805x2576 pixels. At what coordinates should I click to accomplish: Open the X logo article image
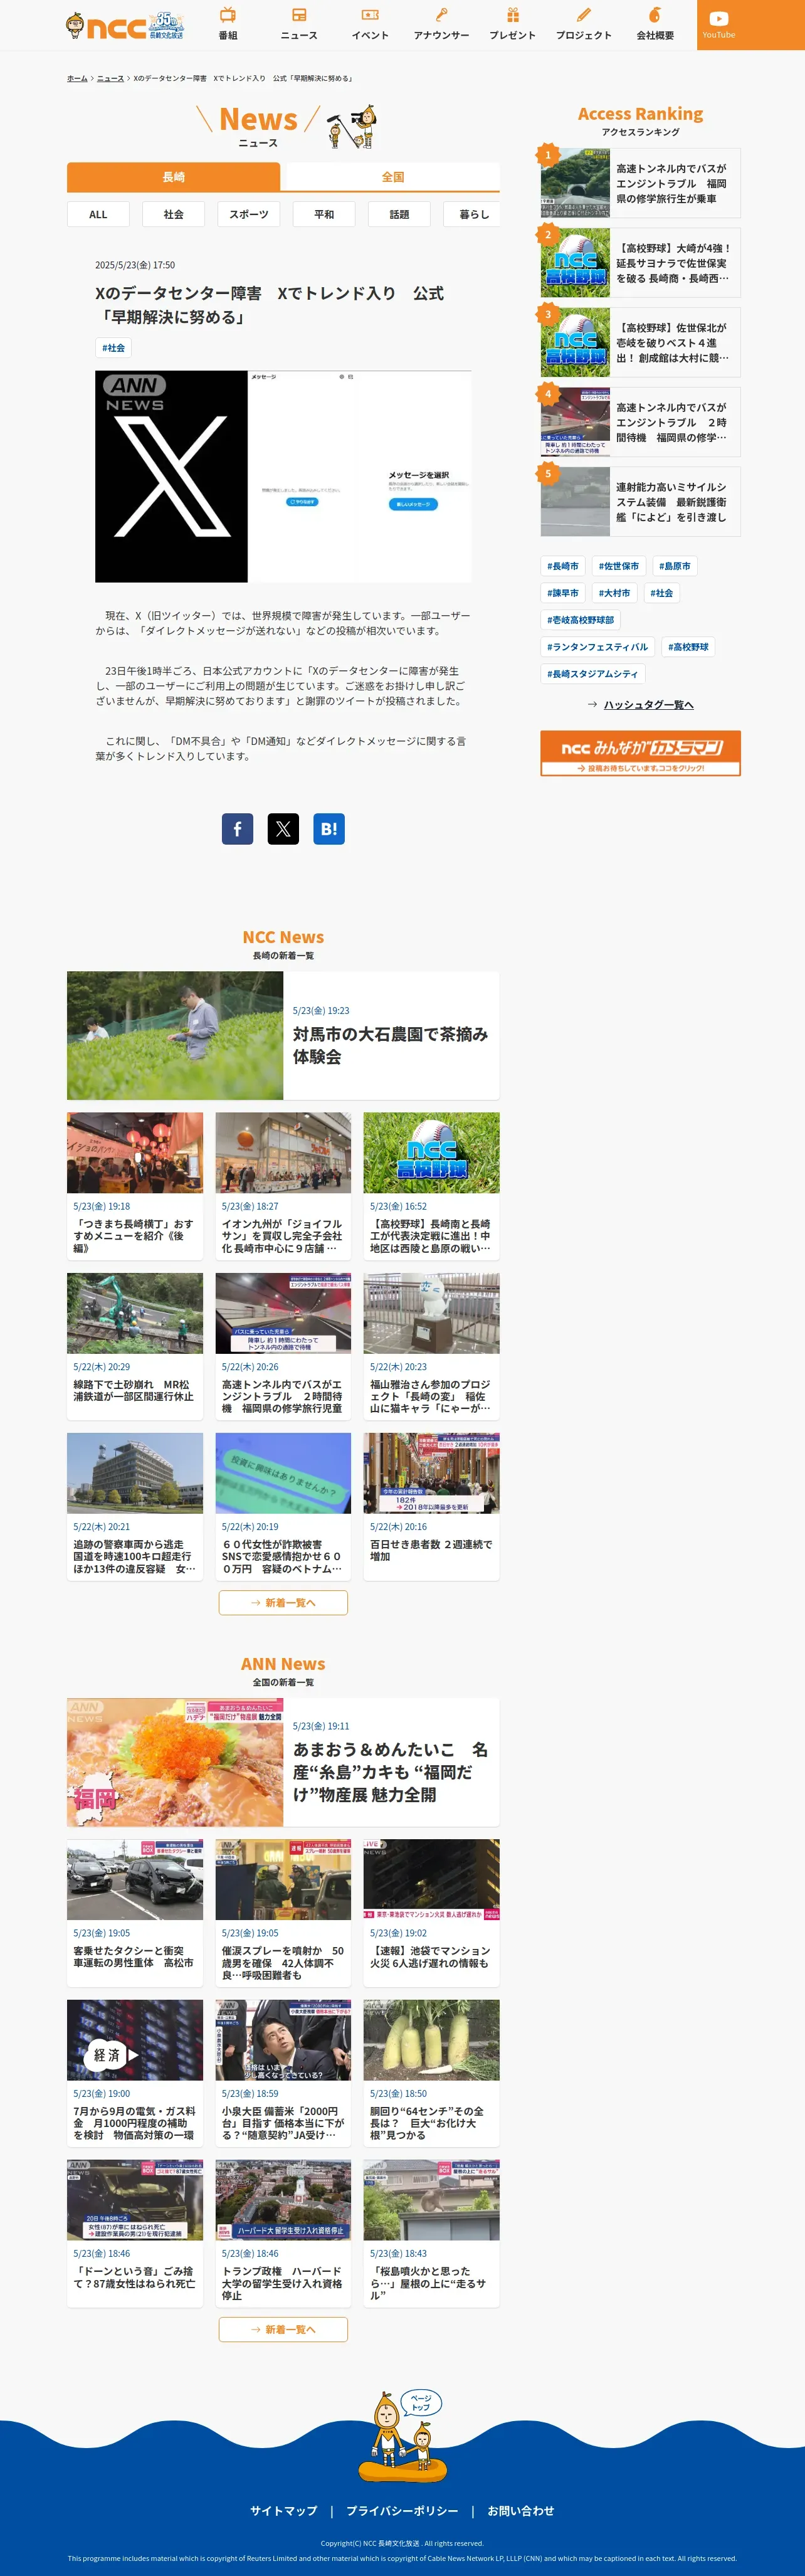tap(283, 476)
